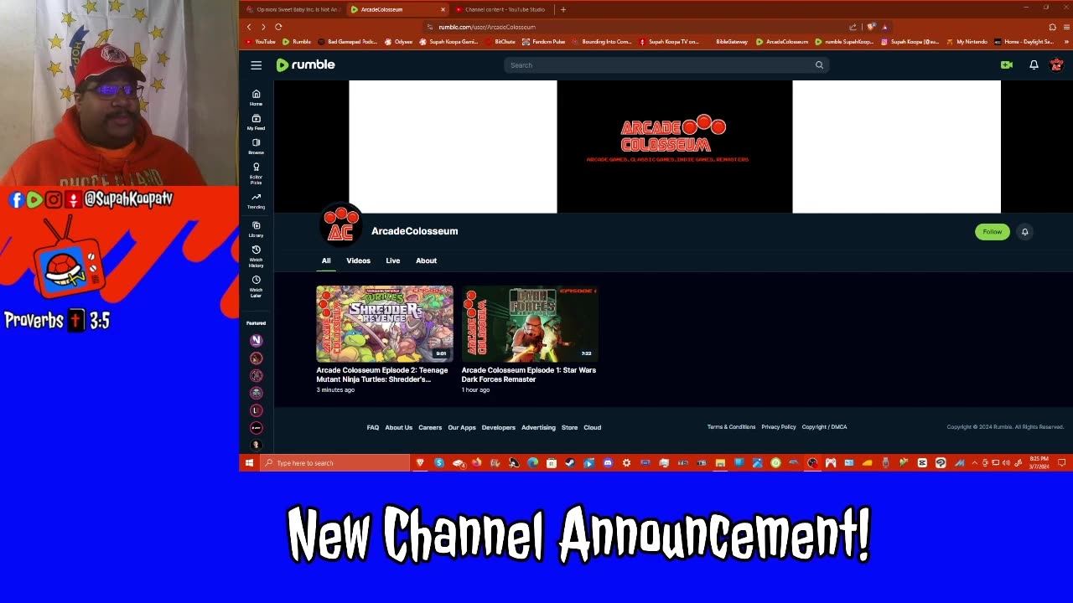1073x603 pixels.
Task: Open Library in sidebar
Action: click(256, 229)
